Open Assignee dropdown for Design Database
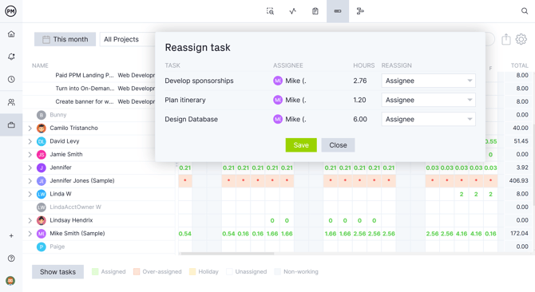The image size is (535, 292). pyautogui.click(x=429, y=119)
